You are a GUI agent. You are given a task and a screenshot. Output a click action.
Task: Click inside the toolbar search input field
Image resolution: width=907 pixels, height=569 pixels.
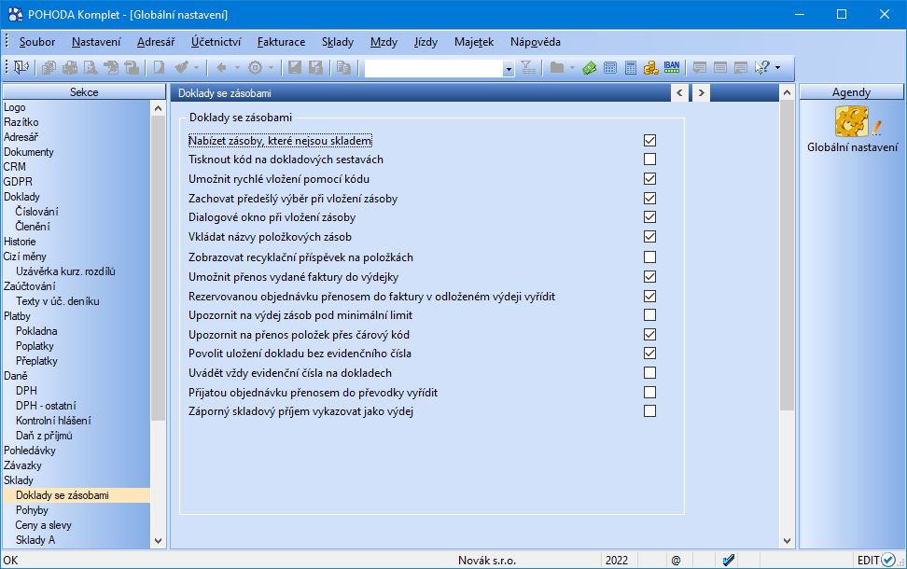434,69
